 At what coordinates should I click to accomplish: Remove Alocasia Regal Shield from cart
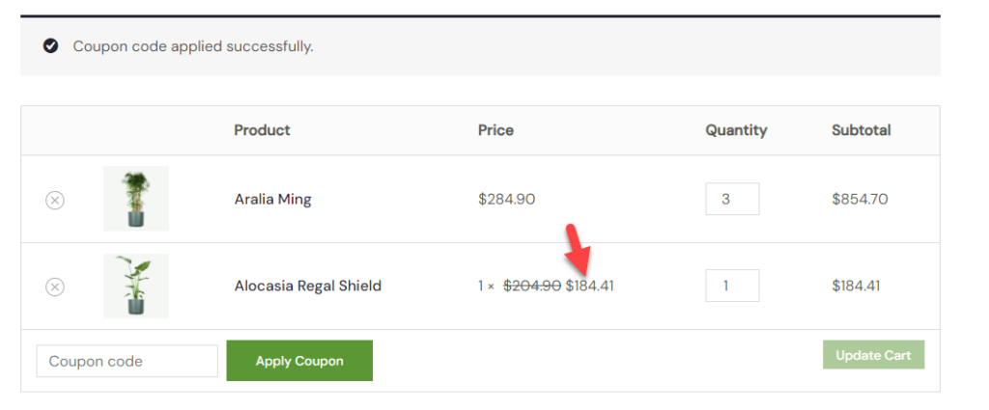pos(55,287)
